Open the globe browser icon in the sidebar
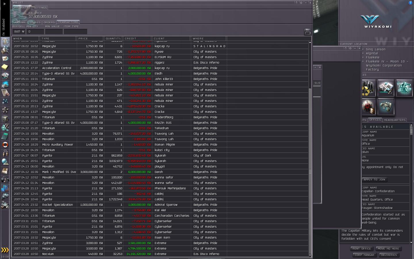 5,162
